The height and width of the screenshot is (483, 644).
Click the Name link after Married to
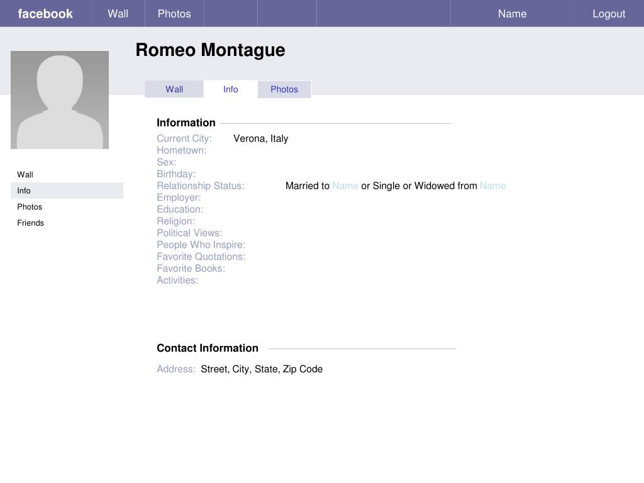[x=345, y=186]
